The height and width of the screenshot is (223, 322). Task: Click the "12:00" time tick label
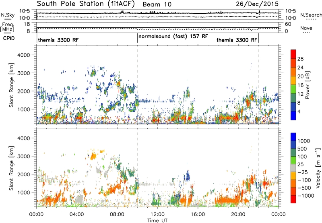click(157, 215)
